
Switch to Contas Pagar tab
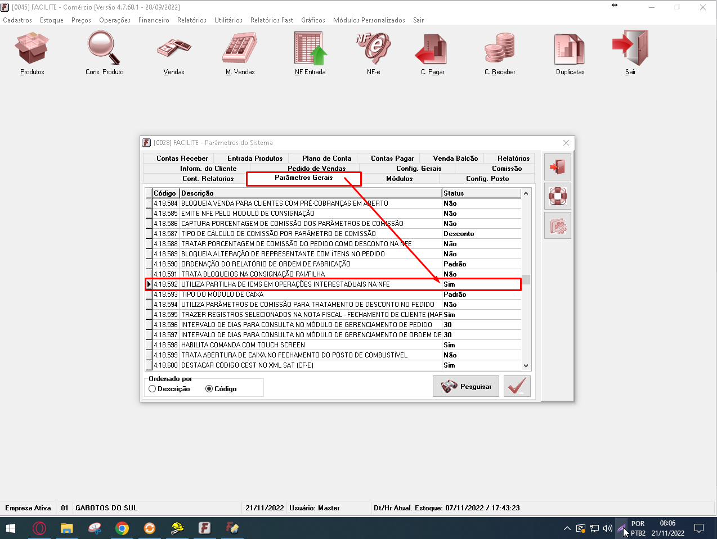392,158
